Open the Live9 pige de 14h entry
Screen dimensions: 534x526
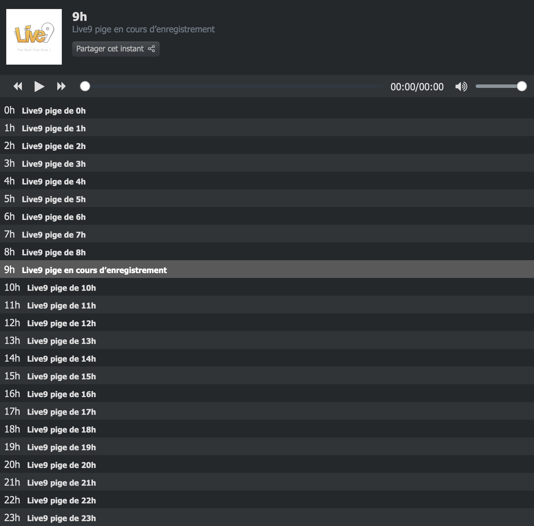pos(267,358)
